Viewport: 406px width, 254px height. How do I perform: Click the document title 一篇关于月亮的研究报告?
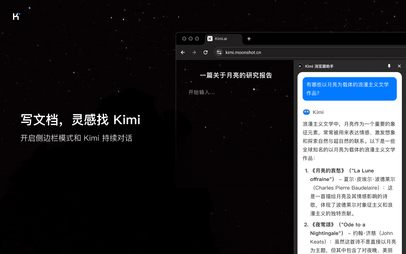pyautogui.click(x=236, y=75)
